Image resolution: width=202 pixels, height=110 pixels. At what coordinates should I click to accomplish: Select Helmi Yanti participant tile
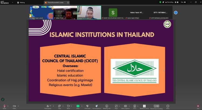click(x=137, y=12)
